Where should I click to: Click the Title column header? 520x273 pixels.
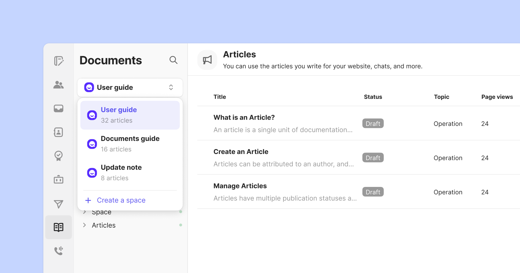click(220, 97)
